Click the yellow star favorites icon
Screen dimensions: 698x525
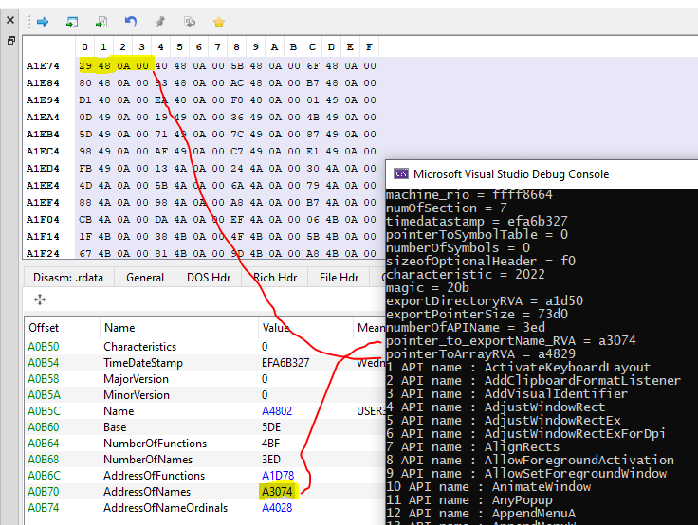(219, 21)
